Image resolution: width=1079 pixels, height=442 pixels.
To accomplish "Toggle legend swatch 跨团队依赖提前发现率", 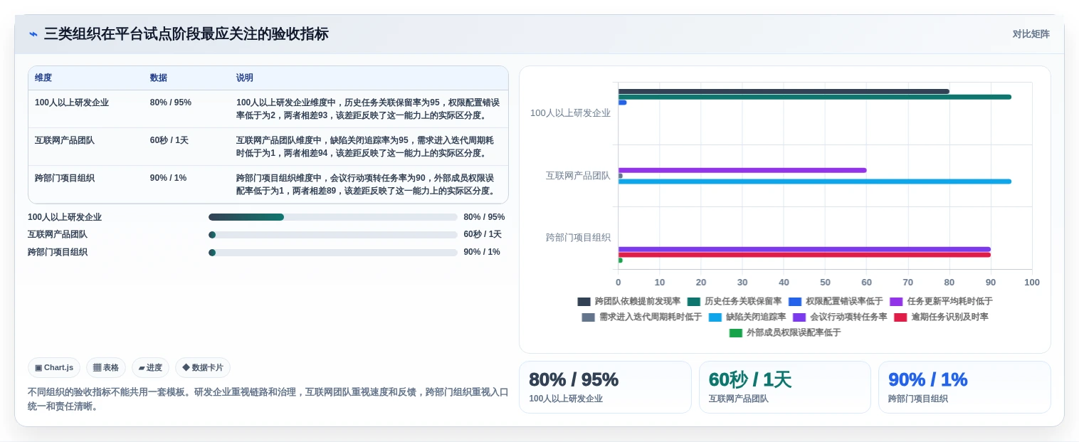I will pyautogui.click(x=584, y=302).
